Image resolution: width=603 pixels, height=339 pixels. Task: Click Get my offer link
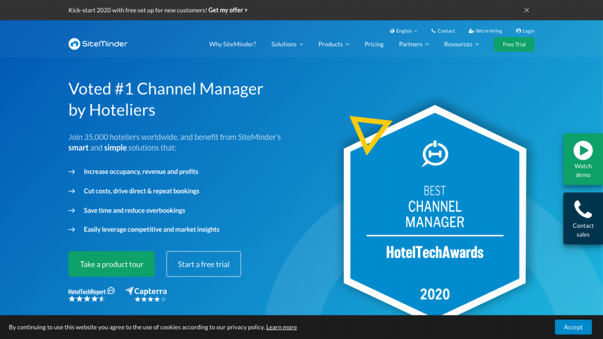(228, 11)
